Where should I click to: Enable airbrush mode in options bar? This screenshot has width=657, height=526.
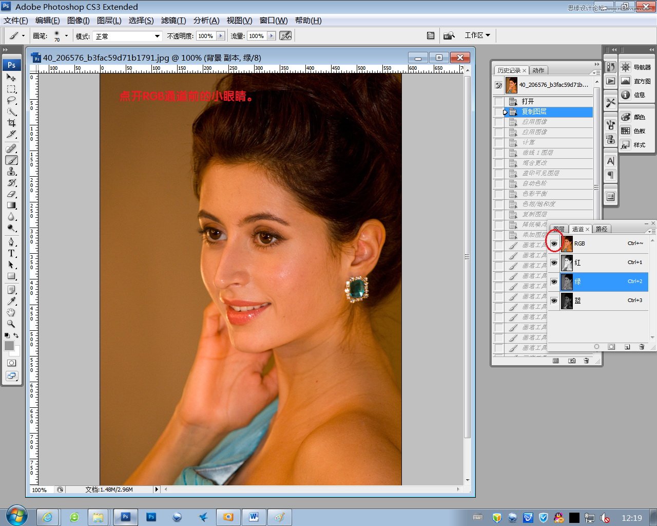pyautogui.click(x=285, y=36)
